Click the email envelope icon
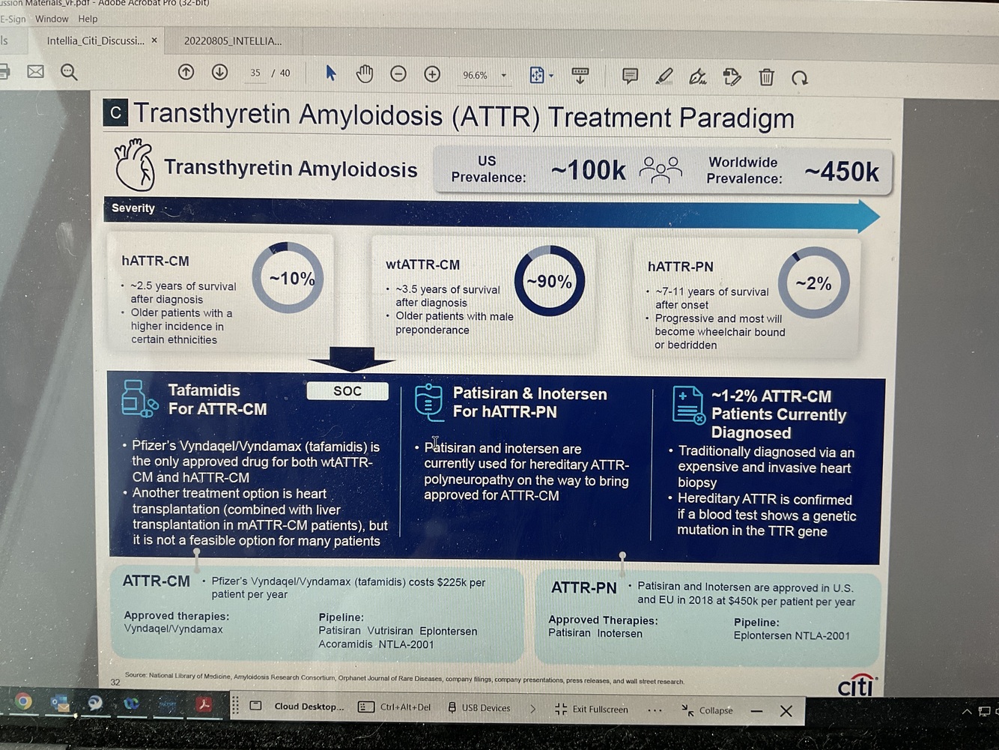Image resolution: width=999 pixels, height=750 pixels. 35,71
